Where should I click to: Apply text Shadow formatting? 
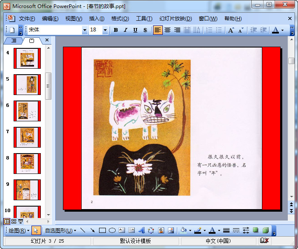(x=145, y=30)
